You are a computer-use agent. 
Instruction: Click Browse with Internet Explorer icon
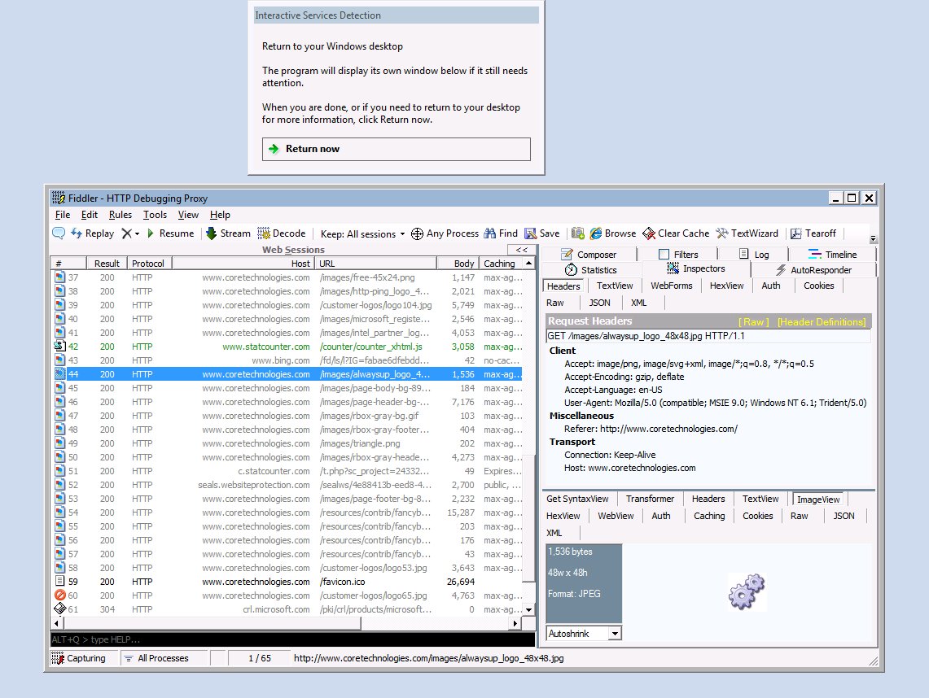coord(612,233)
